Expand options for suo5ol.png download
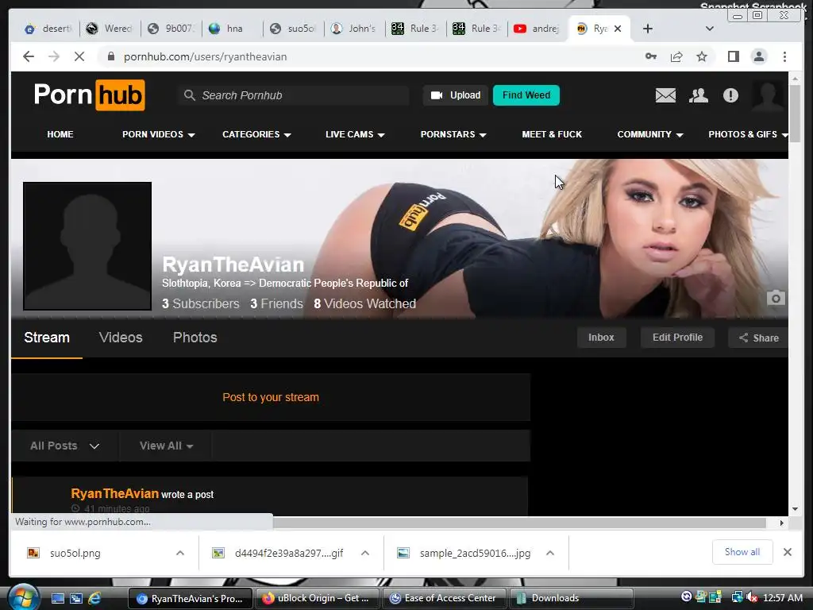 tap(180, 553)
